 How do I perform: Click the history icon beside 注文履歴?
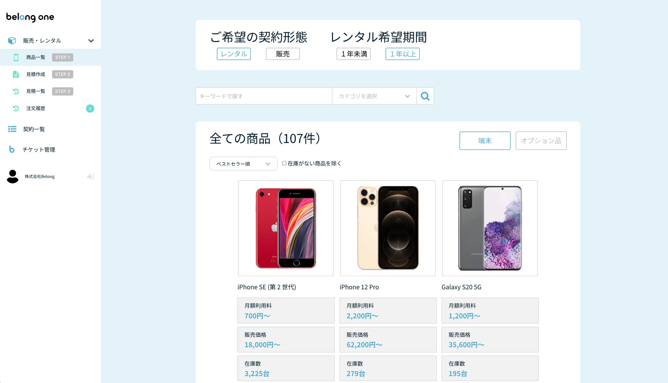click(16, 108)
